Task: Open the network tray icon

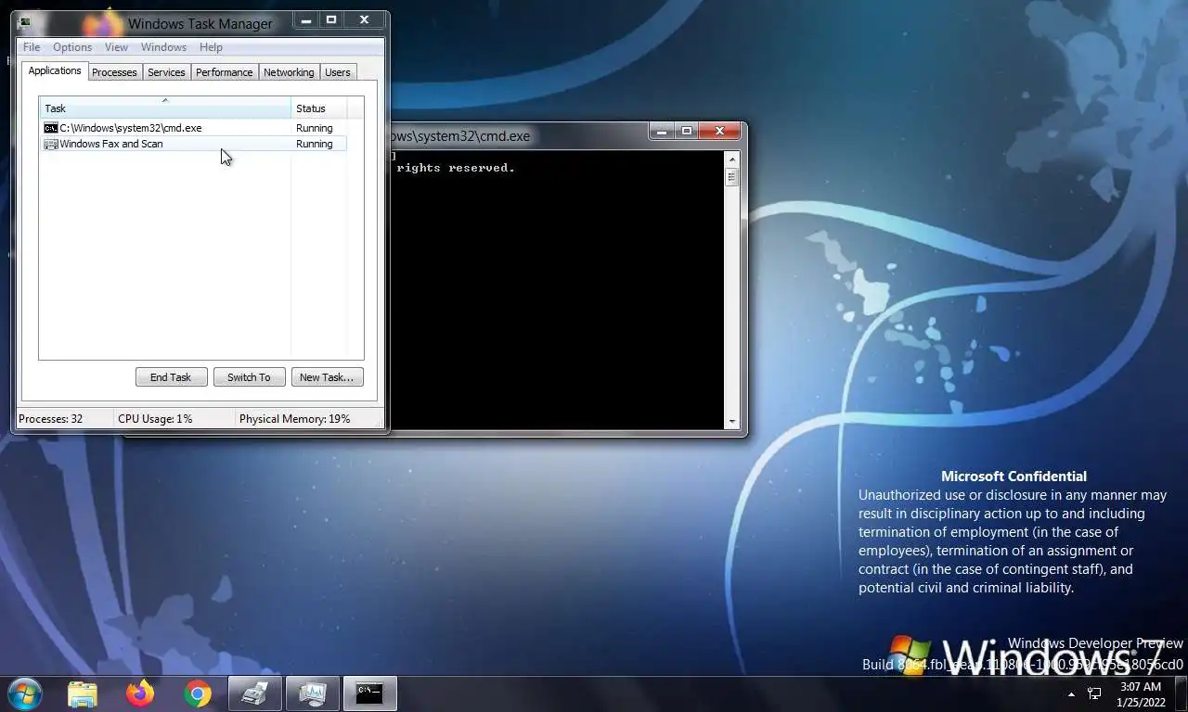Action: coord(1095,693)
